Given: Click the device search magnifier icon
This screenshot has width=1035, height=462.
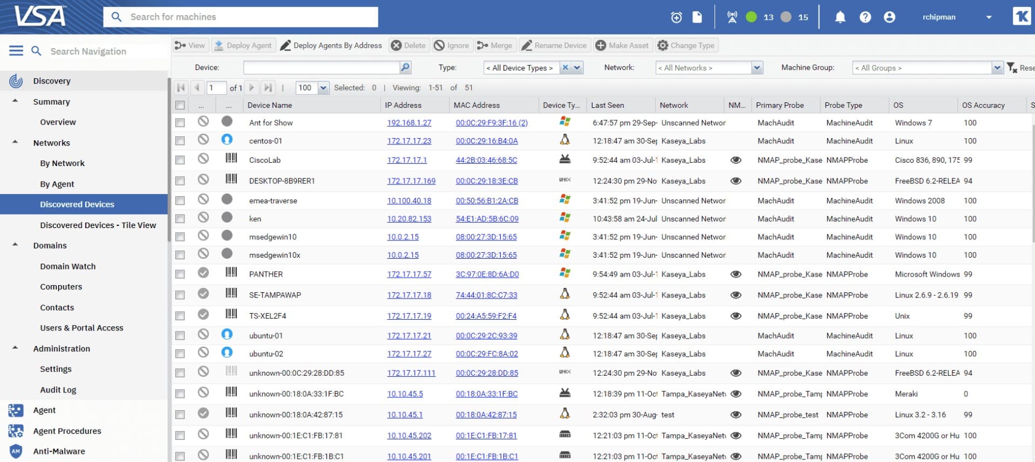Looking at the screenshot, I should tap(405, 67).
